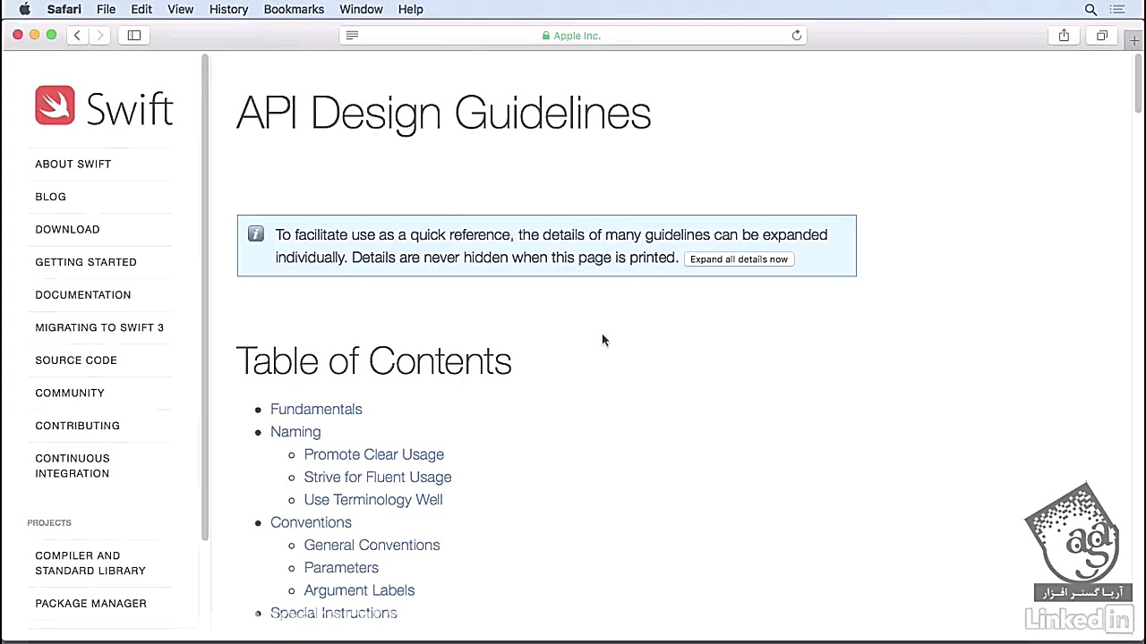Click the info icon in the blue note box
The width and height of the screenshot is (1146, 644).
[256, 233]
